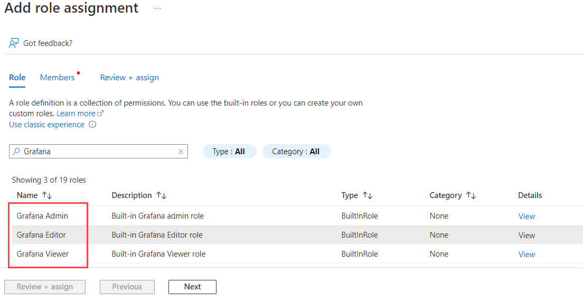Open the ellipsis more options menu
Image resolution: width=583 pixels, height=301 pixels.
(x=157, y=9)
